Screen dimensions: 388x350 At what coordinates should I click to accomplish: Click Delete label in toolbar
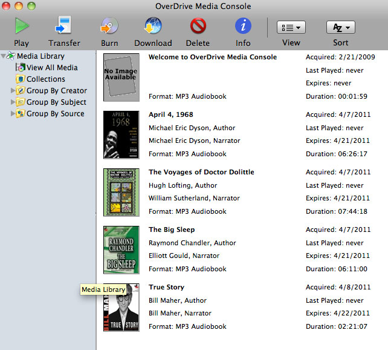click(x=198, y=43)
